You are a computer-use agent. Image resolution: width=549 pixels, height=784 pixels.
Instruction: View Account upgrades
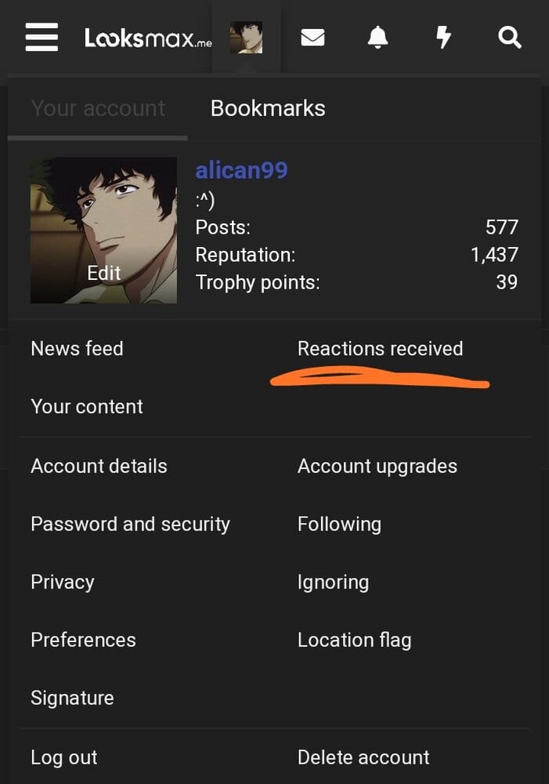coord(377,466)
